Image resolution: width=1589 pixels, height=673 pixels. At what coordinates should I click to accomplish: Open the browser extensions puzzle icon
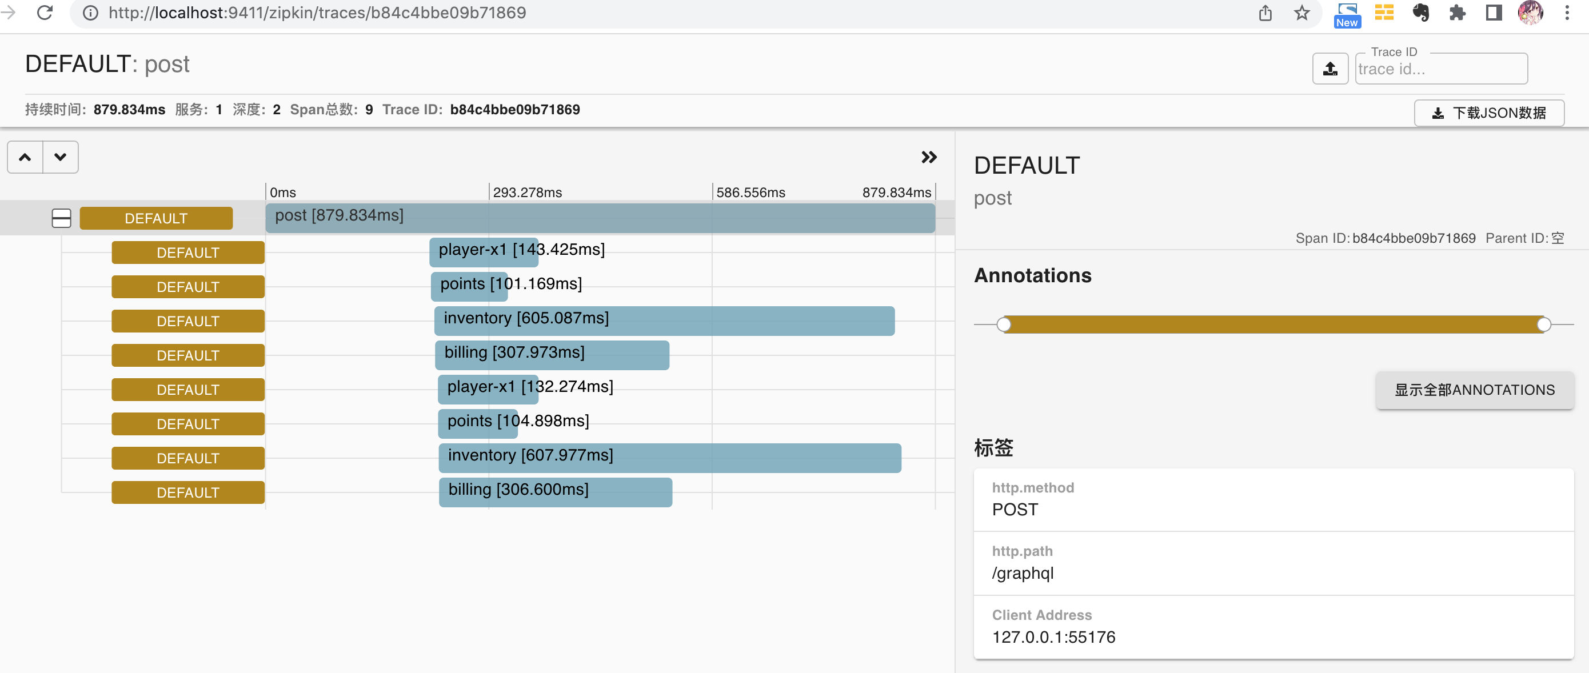coord(1457,13)
